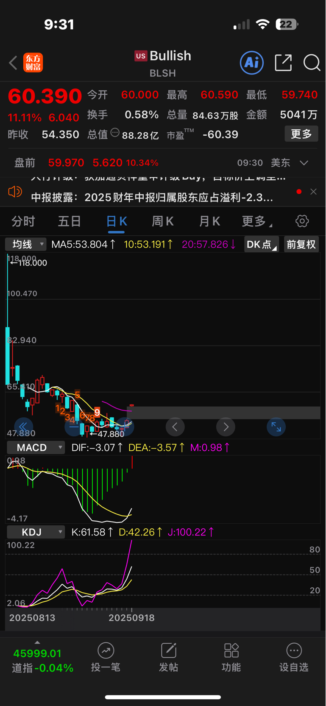Tap the 道指 45999.01 index value

37,653
